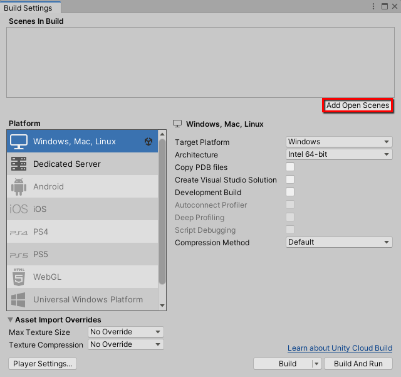Open the Build button dropdown arrow
The height and width of the screenshot is (377, 401).
click(x=316, y=364)
